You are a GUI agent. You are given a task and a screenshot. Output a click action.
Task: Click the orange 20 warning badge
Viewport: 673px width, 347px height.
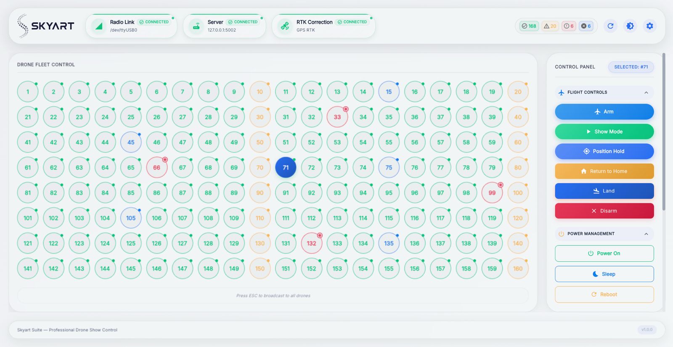click(550, 26)
